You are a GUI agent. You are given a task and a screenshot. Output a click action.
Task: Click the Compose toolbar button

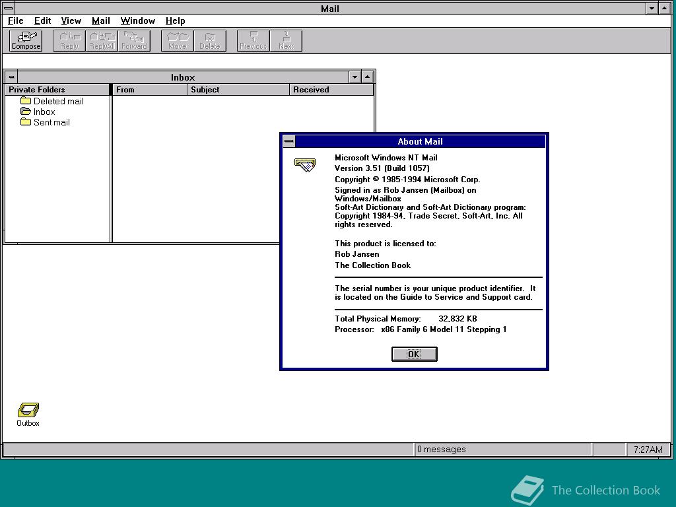[26, 41]
